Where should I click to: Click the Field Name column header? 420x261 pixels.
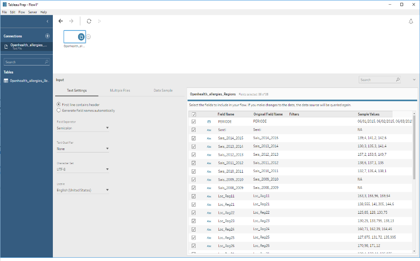pos(226,114)
